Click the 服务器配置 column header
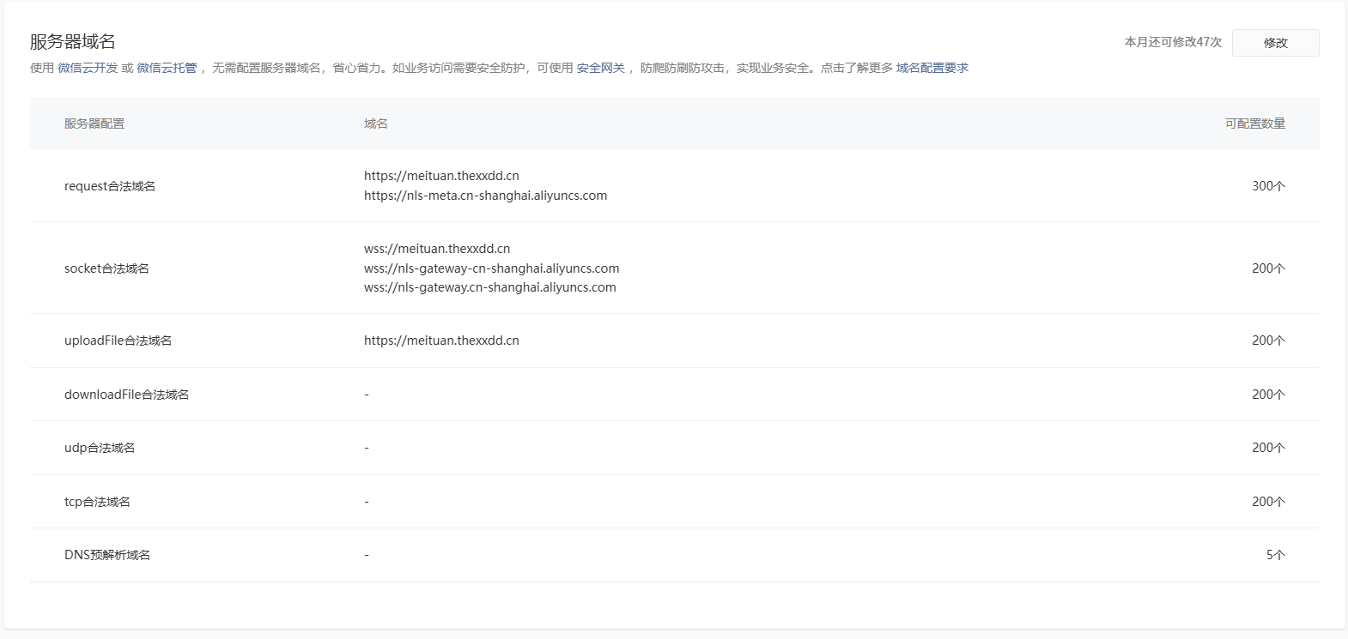1348x639 pixels. [x=94, y=124]
